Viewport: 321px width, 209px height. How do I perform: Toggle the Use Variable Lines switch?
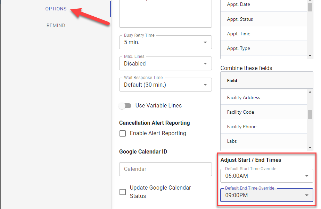[x=125, y=106]
